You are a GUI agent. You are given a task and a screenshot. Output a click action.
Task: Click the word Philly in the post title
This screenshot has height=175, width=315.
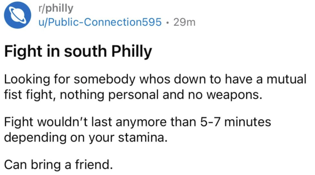pyautogui.click(x=131, y=51)
